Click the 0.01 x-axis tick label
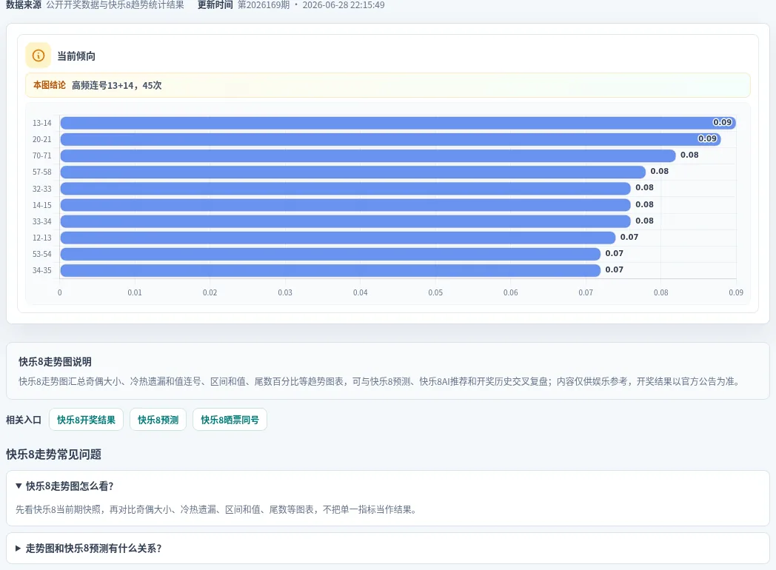Viewport: 776px width, 570px height. 135,292
